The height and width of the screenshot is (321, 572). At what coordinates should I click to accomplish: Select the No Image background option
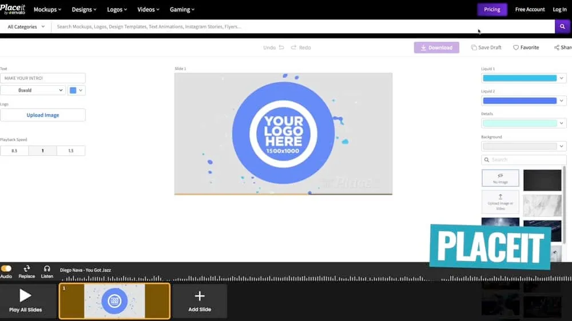tap(500, 178)
